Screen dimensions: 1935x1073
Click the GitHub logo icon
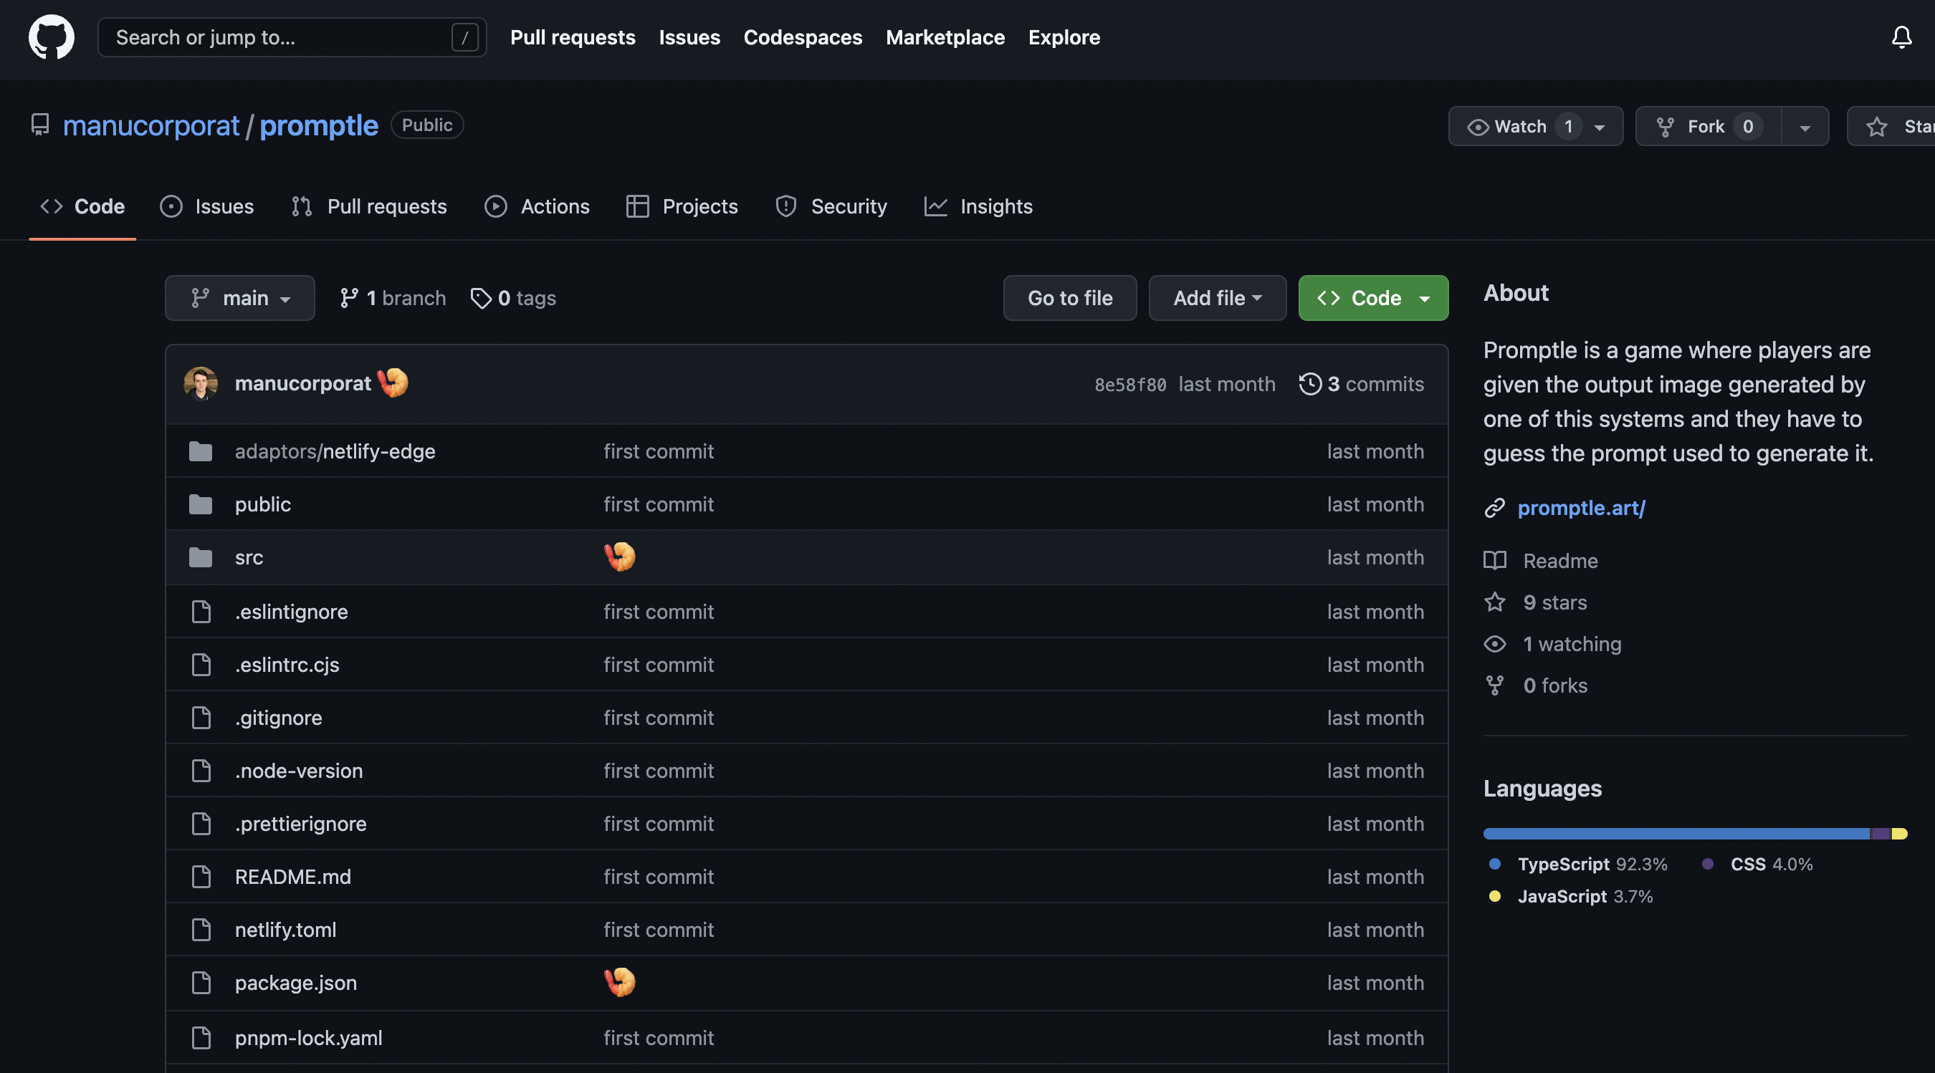point(51,37)
